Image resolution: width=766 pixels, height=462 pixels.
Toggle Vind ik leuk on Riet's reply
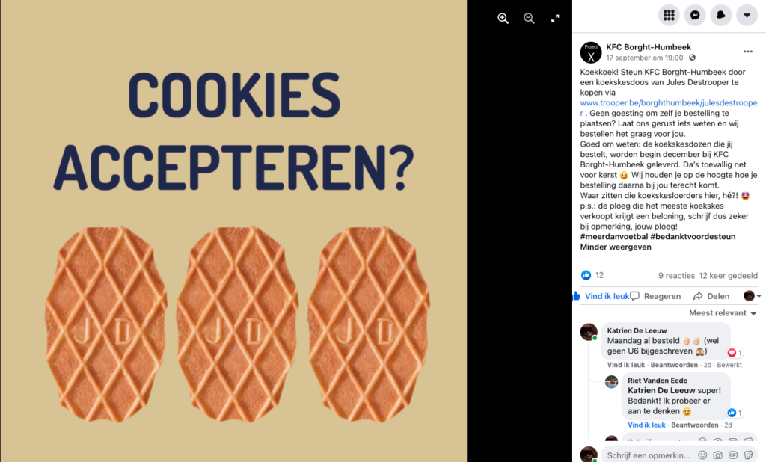click(646, 425)
